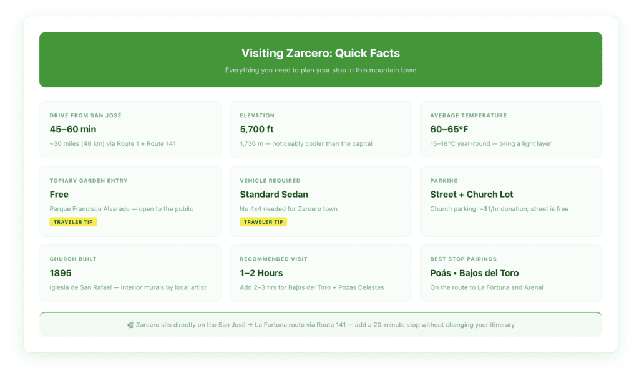Screen dimensions: 639x371
Task: Expand the Recommended Visit card
Action: click(x=321, y=273)
